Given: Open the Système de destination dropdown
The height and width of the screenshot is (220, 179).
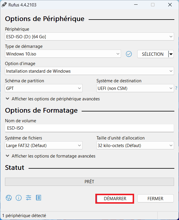Looking at the screenshot, I should pyautogui.click(x=135, y=88).
